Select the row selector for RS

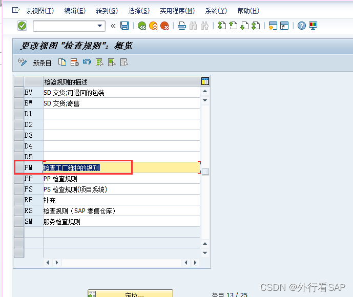[19, 211]
